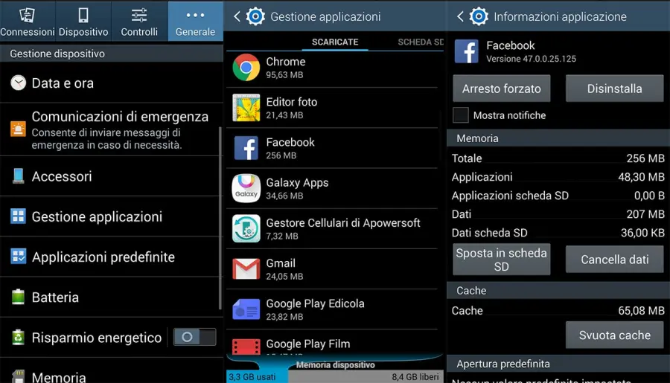Open the Connessioni tab

coord(28,21)
